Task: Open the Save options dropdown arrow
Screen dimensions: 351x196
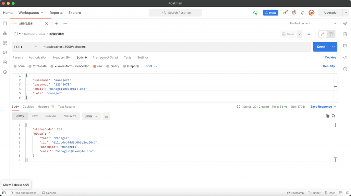Action: pyautogui.click(x=299, y=34)
